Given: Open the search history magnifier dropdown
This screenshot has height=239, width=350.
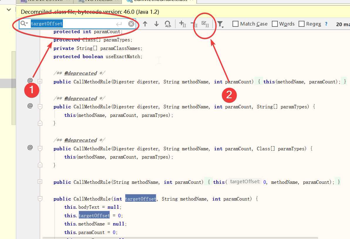Looking at the screenshot, I should pos(24,23).
